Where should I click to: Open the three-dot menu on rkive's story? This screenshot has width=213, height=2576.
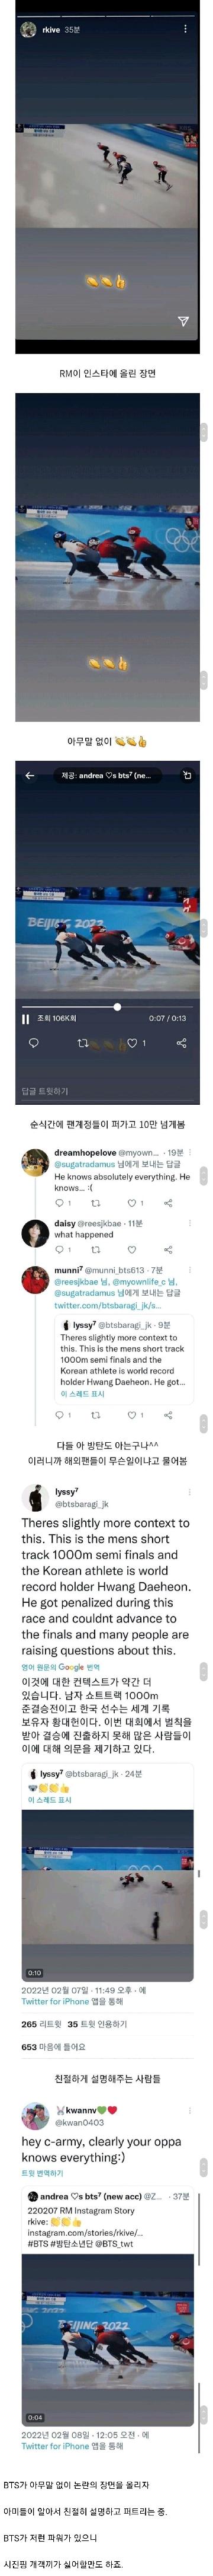185,29
